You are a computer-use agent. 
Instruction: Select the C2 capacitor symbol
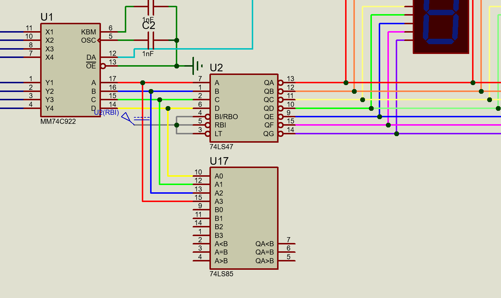pos(151,40)
